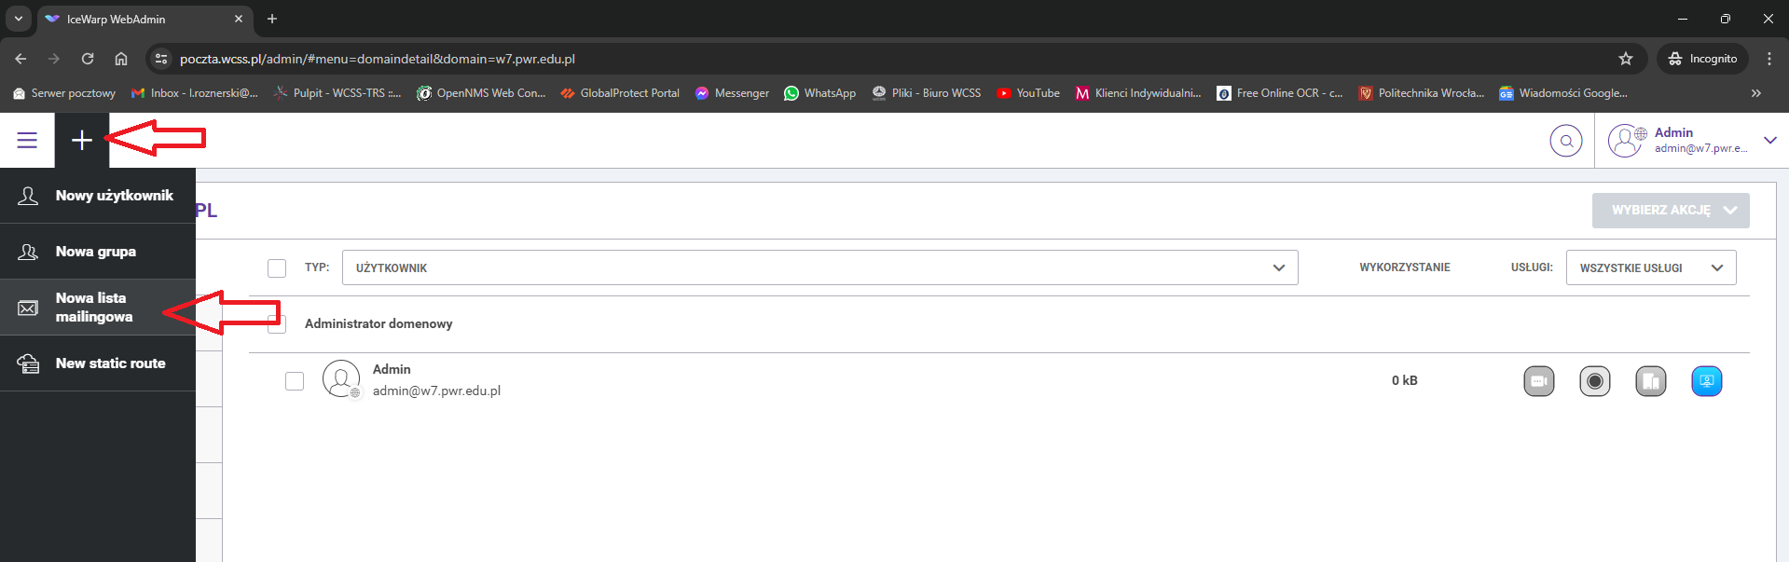Open the admin@w7.pwr.edu.pl user link
Image resolution: width=1789 pixels, height=562 pixels.
tap(436, 391)
